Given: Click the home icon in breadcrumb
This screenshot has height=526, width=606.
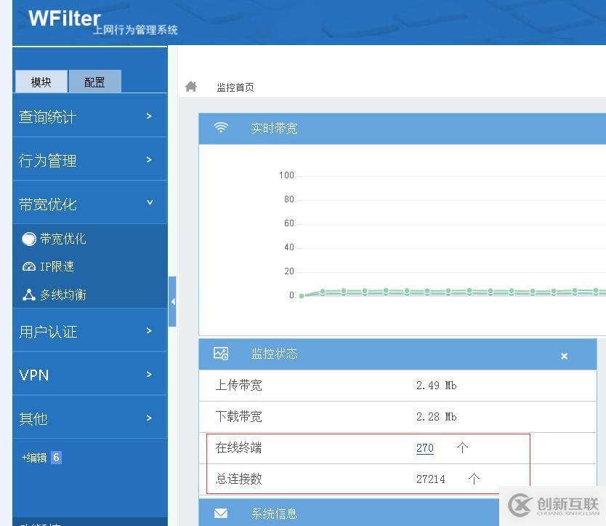Looking at the screenshot, I should pos(191,87).
